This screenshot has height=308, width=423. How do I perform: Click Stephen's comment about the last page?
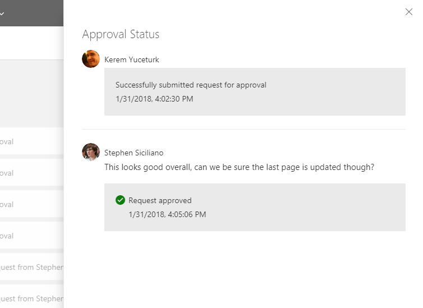239,167
